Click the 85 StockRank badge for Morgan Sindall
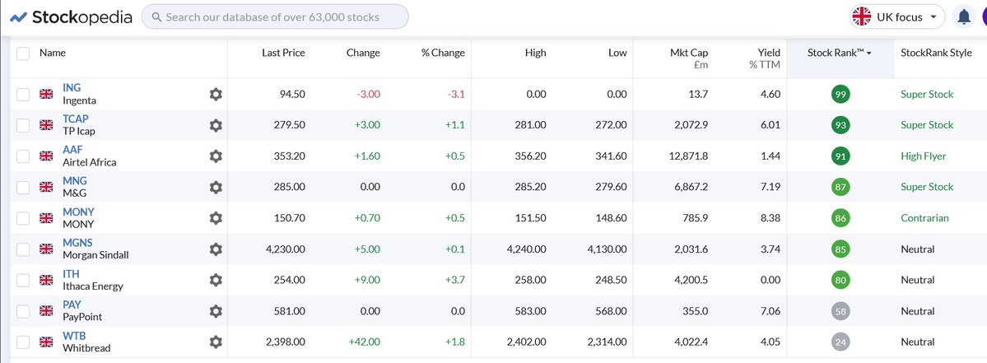Screen dimensions: 987x363 (840, 249)
